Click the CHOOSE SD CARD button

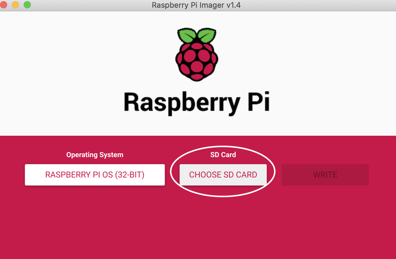[223, 175]
